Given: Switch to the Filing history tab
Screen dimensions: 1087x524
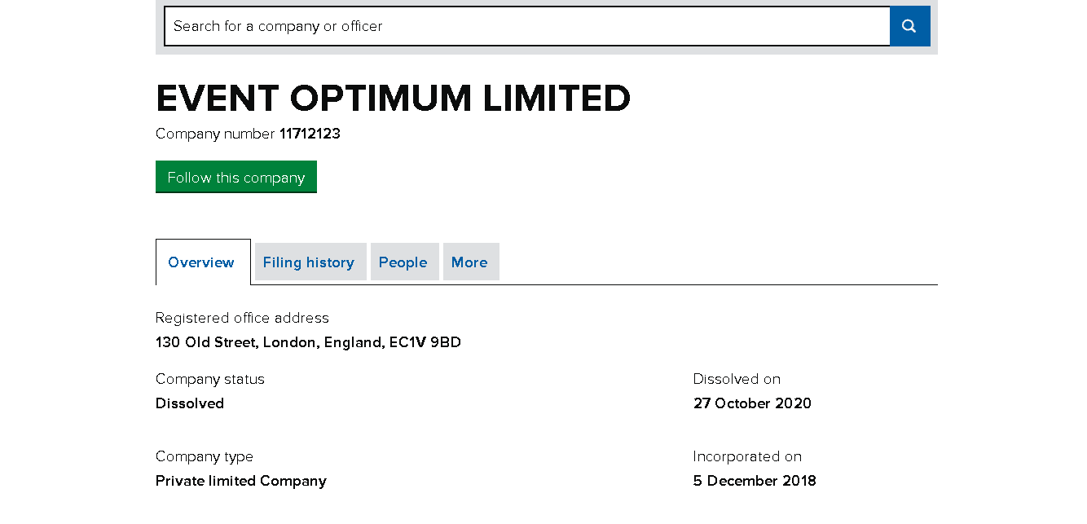Looking at the screenshot, I should 309,262.
